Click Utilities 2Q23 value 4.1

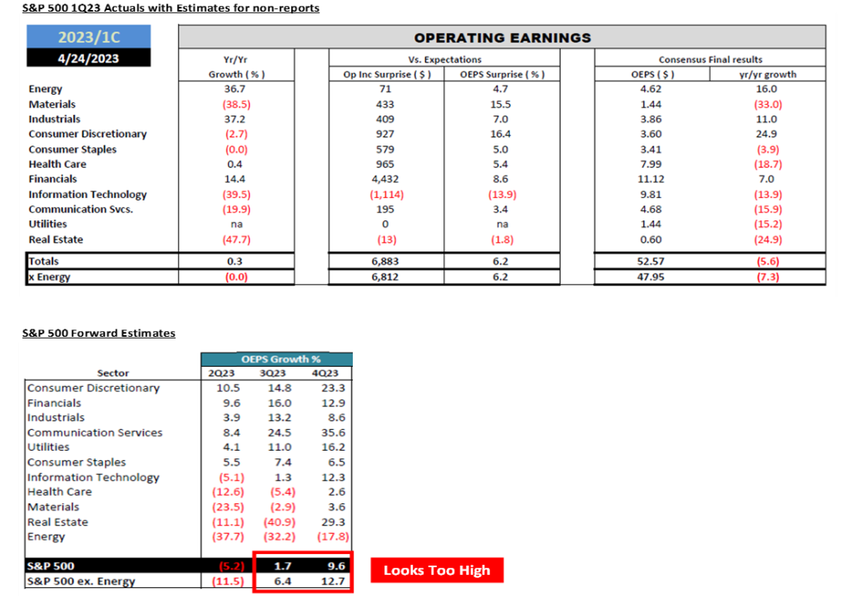[x=231, y=447]
